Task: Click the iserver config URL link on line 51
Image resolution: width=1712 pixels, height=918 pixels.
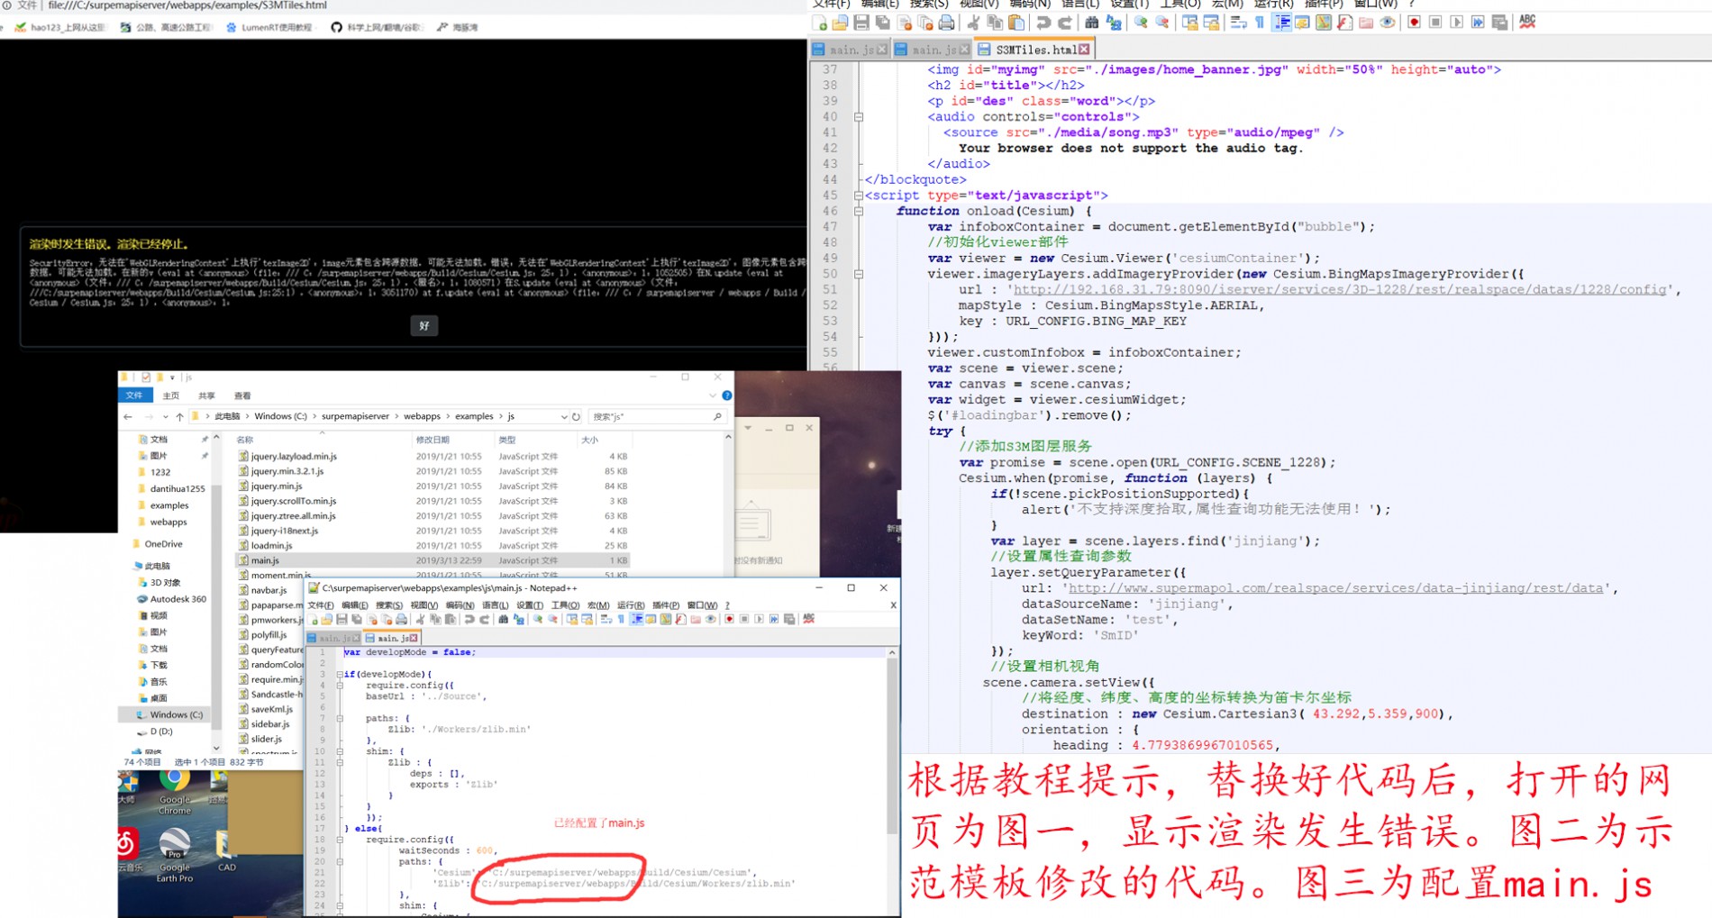Action: point(1340,289)
